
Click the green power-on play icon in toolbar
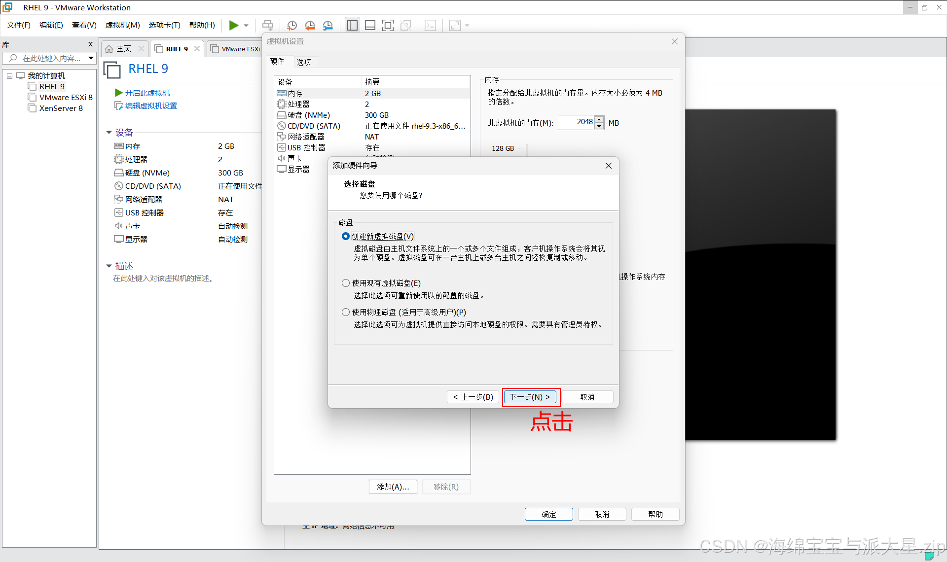[234, 25]
